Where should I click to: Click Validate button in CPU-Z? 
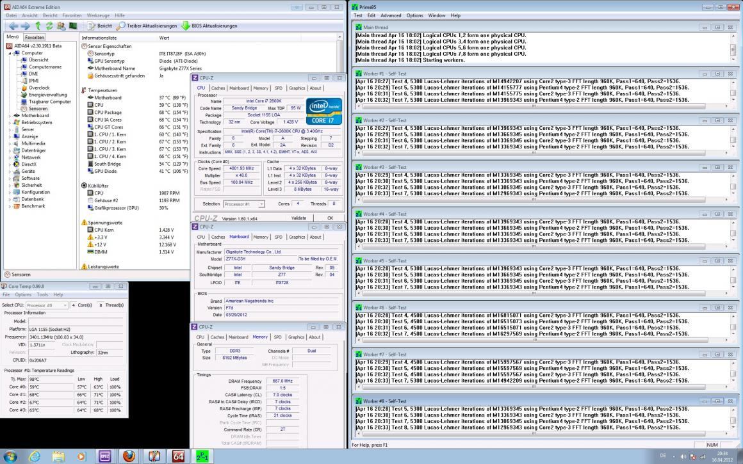298,218
